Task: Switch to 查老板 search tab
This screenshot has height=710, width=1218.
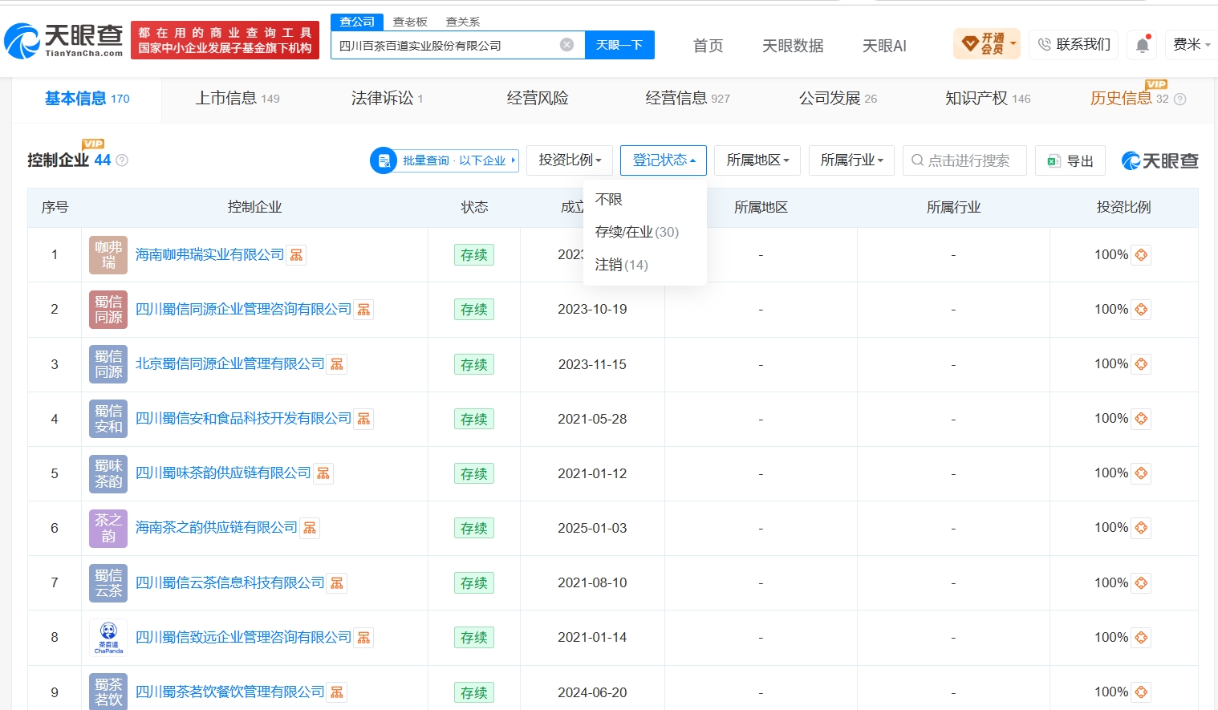Action: tap(410, 22)
